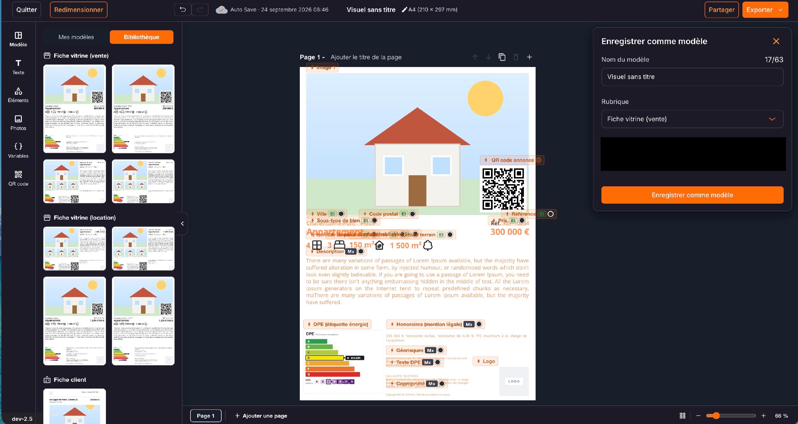Duplicate Page 1 using copy icon

point(502,57)
